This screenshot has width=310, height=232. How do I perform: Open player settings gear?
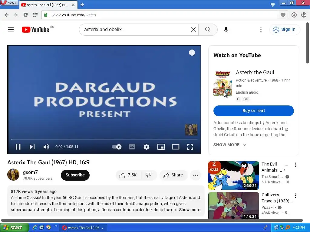[147, 147]
